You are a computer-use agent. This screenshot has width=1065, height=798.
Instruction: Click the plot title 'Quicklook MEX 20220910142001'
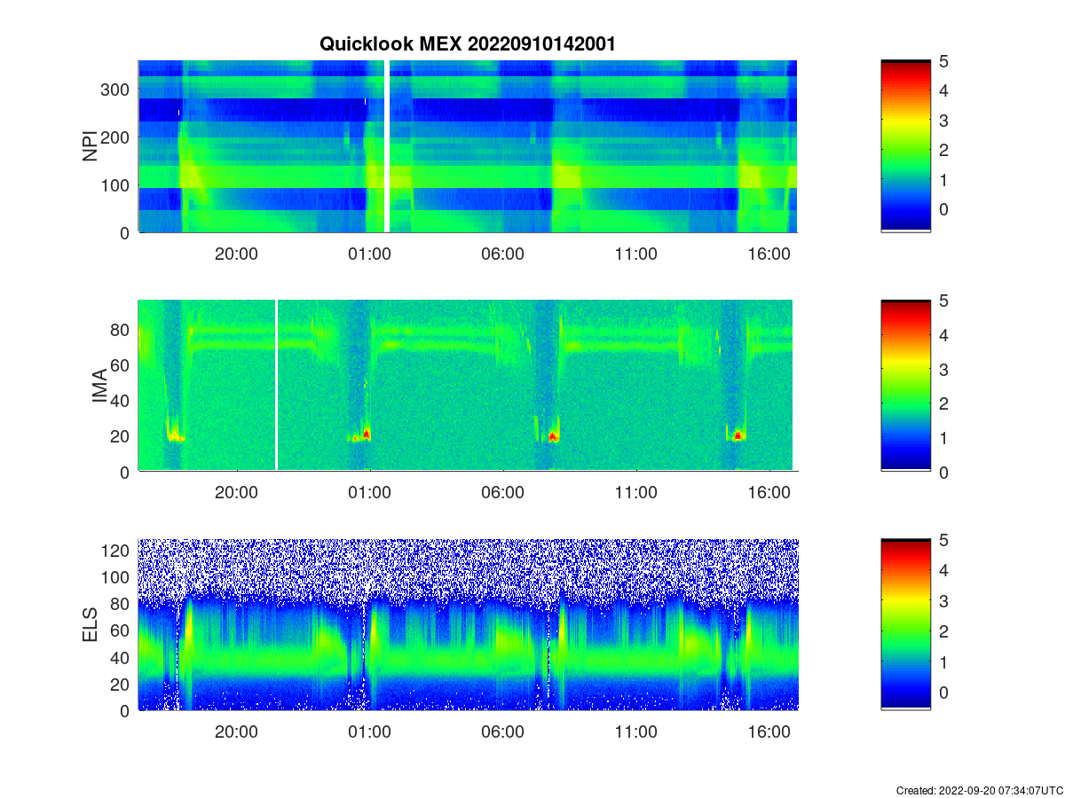[x=467, y=44]
